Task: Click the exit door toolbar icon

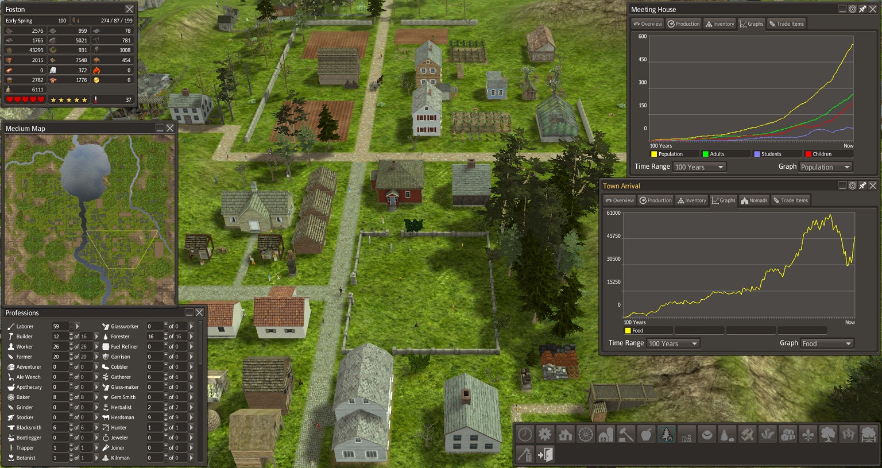Action: pyautogui.click(x=545, y=455)
